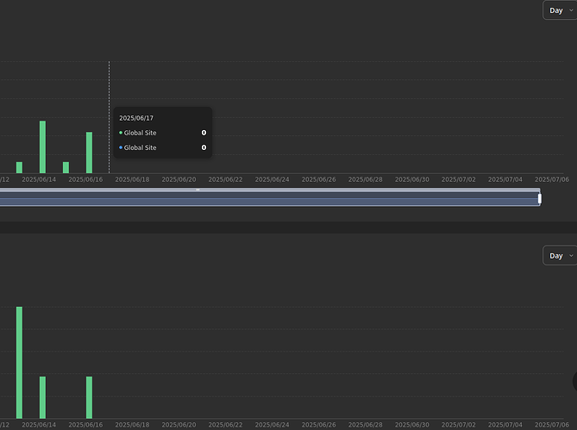Click the 2025/06/28 axis label in the lower chart
Image resolution: width=577 pixels, height=430 pixels.
pyautogui.click(x=366, y=425)
